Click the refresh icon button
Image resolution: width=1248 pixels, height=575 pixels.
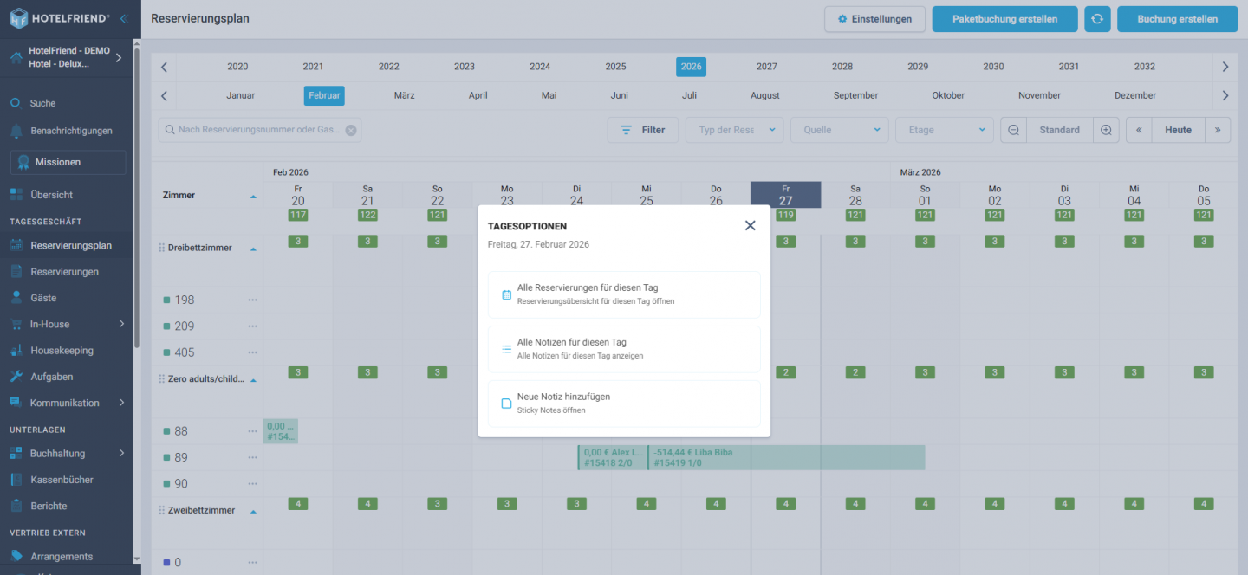click(1097, 19)
